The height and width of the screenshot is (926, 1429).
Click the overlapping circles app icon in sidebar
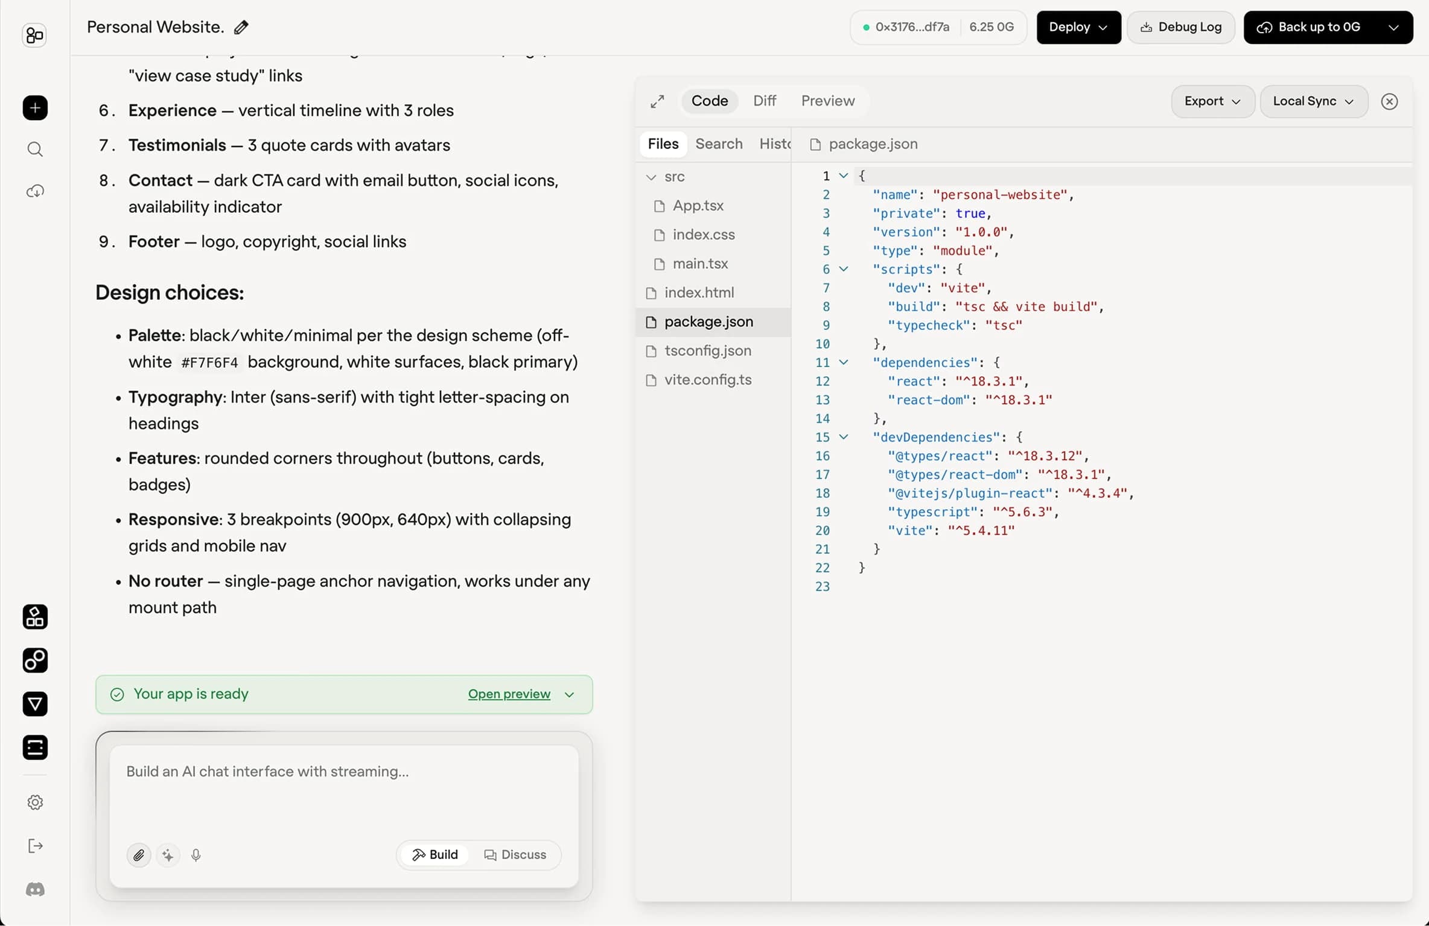point(35,661)
